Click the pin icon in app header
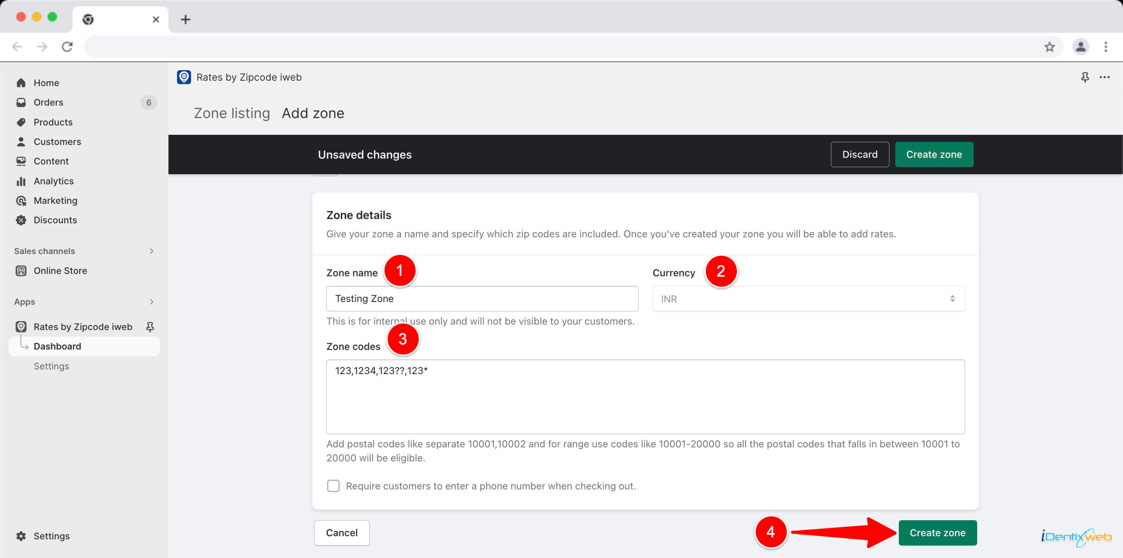 pyautogui.click(x=1085, y=77)
